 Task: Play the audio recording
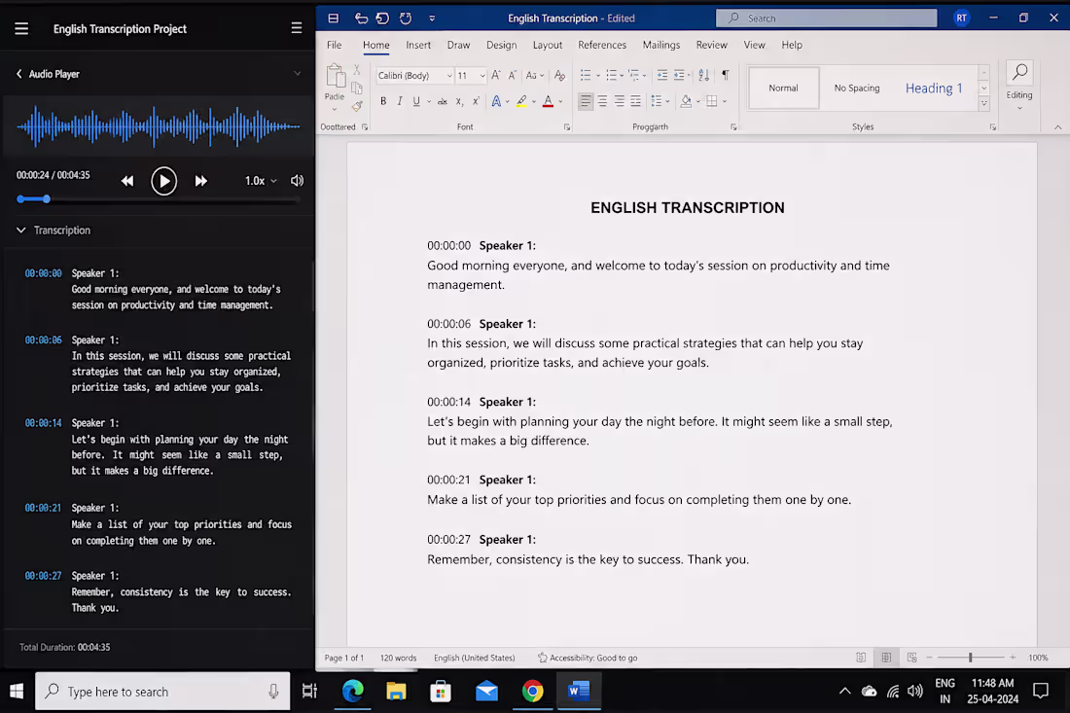click(163, 181)
